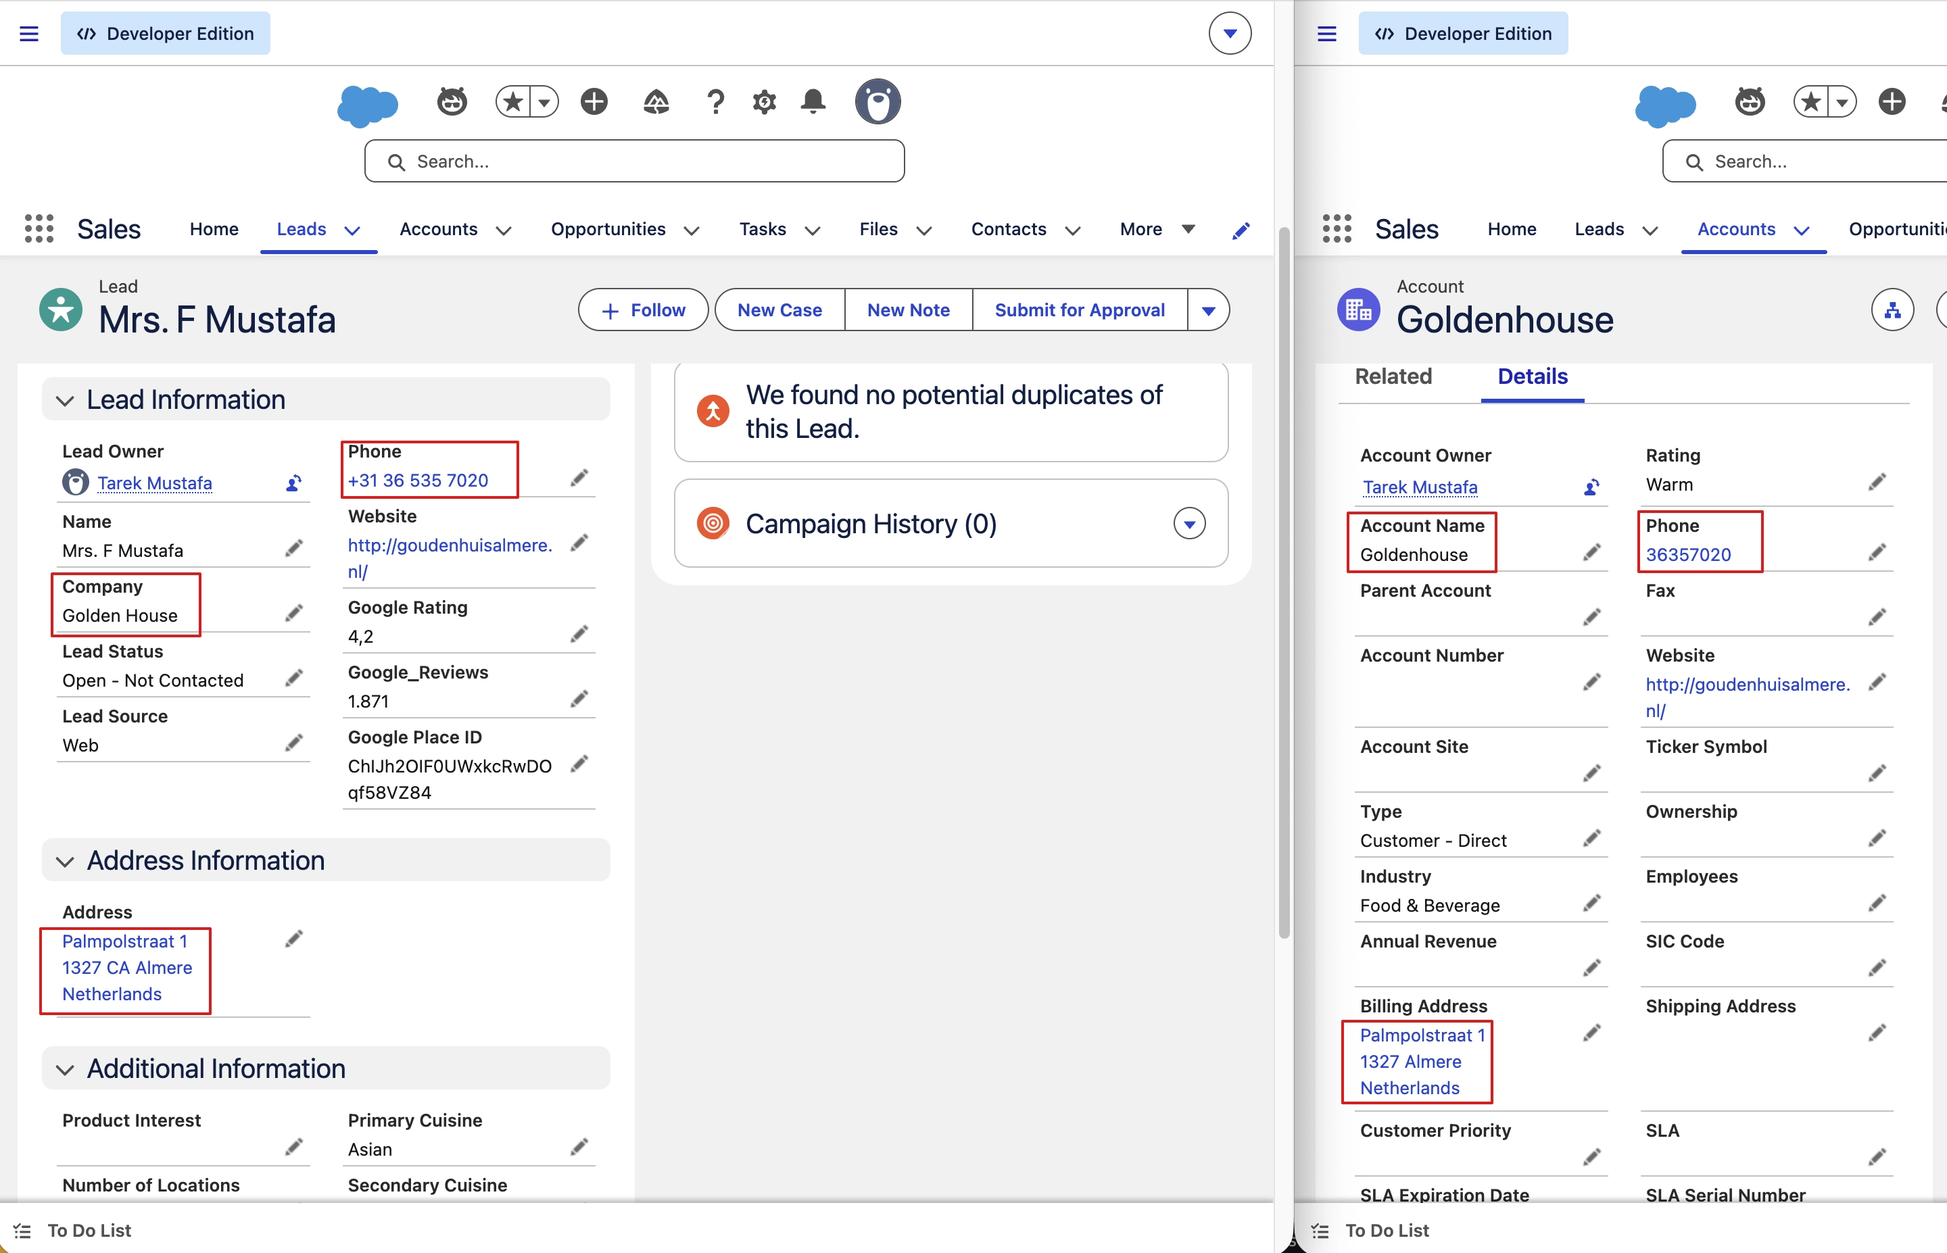Open favorites list dropdown in Lead window

click(544, 101)
